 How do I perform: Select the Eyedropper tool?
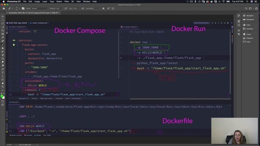tap(3, 37)
